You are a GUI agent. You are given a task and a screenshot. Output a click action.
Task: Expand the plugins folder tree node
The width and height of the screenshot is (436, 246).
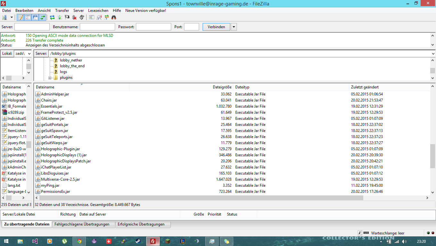[50, 78]
